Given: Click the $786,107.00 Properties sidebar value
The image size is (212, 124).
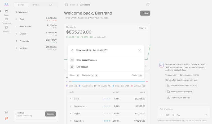Looking at the screenshot, I should (x=51, y=40).
